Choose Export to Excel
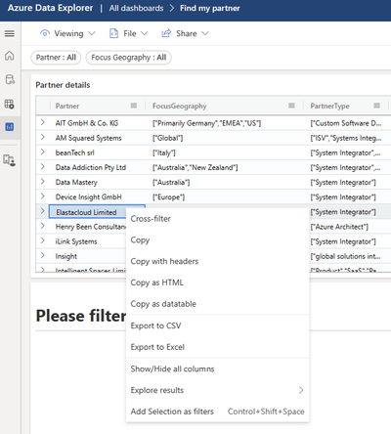Viewport: 391px width, 434px height. point(217,347)
